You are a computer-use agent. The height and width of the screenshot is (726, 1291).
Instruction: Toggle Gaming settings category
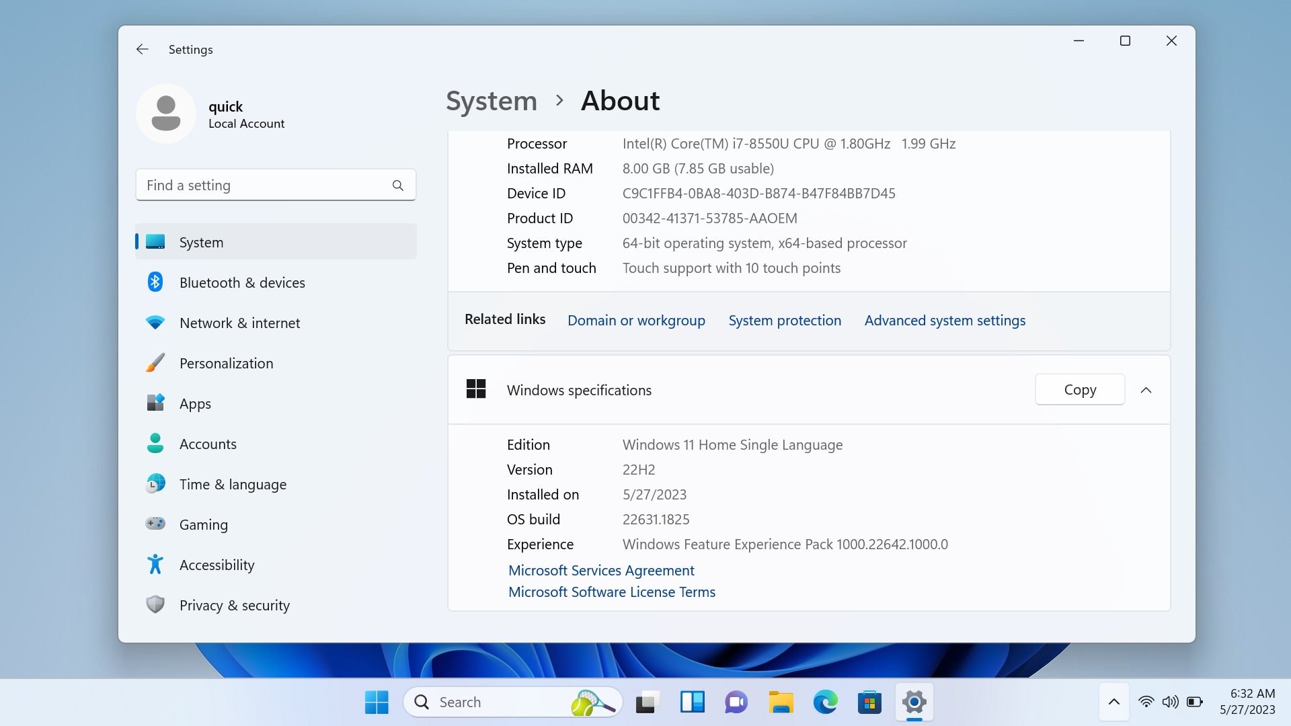203,524
